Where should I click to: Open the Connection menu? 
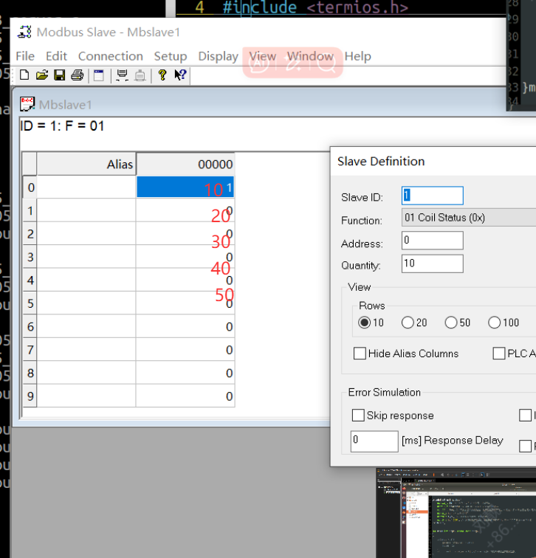pyautogui.click(x=111, y=56)
